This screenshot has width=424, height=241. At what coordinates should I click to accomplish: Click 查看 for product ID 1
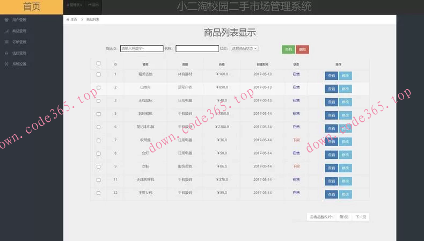coord(332,76)
